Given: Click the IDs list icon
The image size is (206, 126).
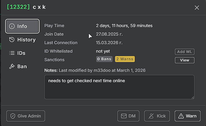Looking at the screenshot, I should click(12, 53).
